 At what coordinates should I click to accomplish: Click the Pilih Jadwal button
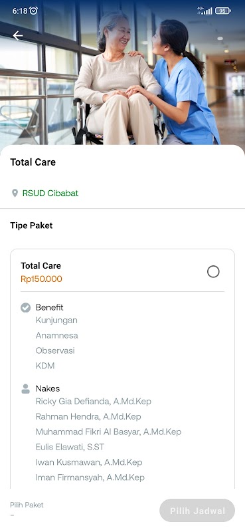coord(197,511)
